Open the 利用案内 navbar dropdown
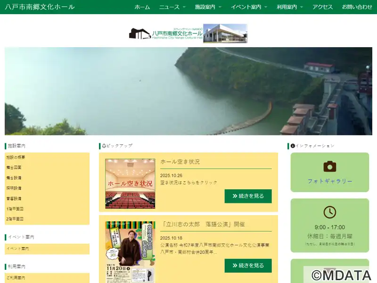Viewport: 377px width, 283px height. click(290, 7)
